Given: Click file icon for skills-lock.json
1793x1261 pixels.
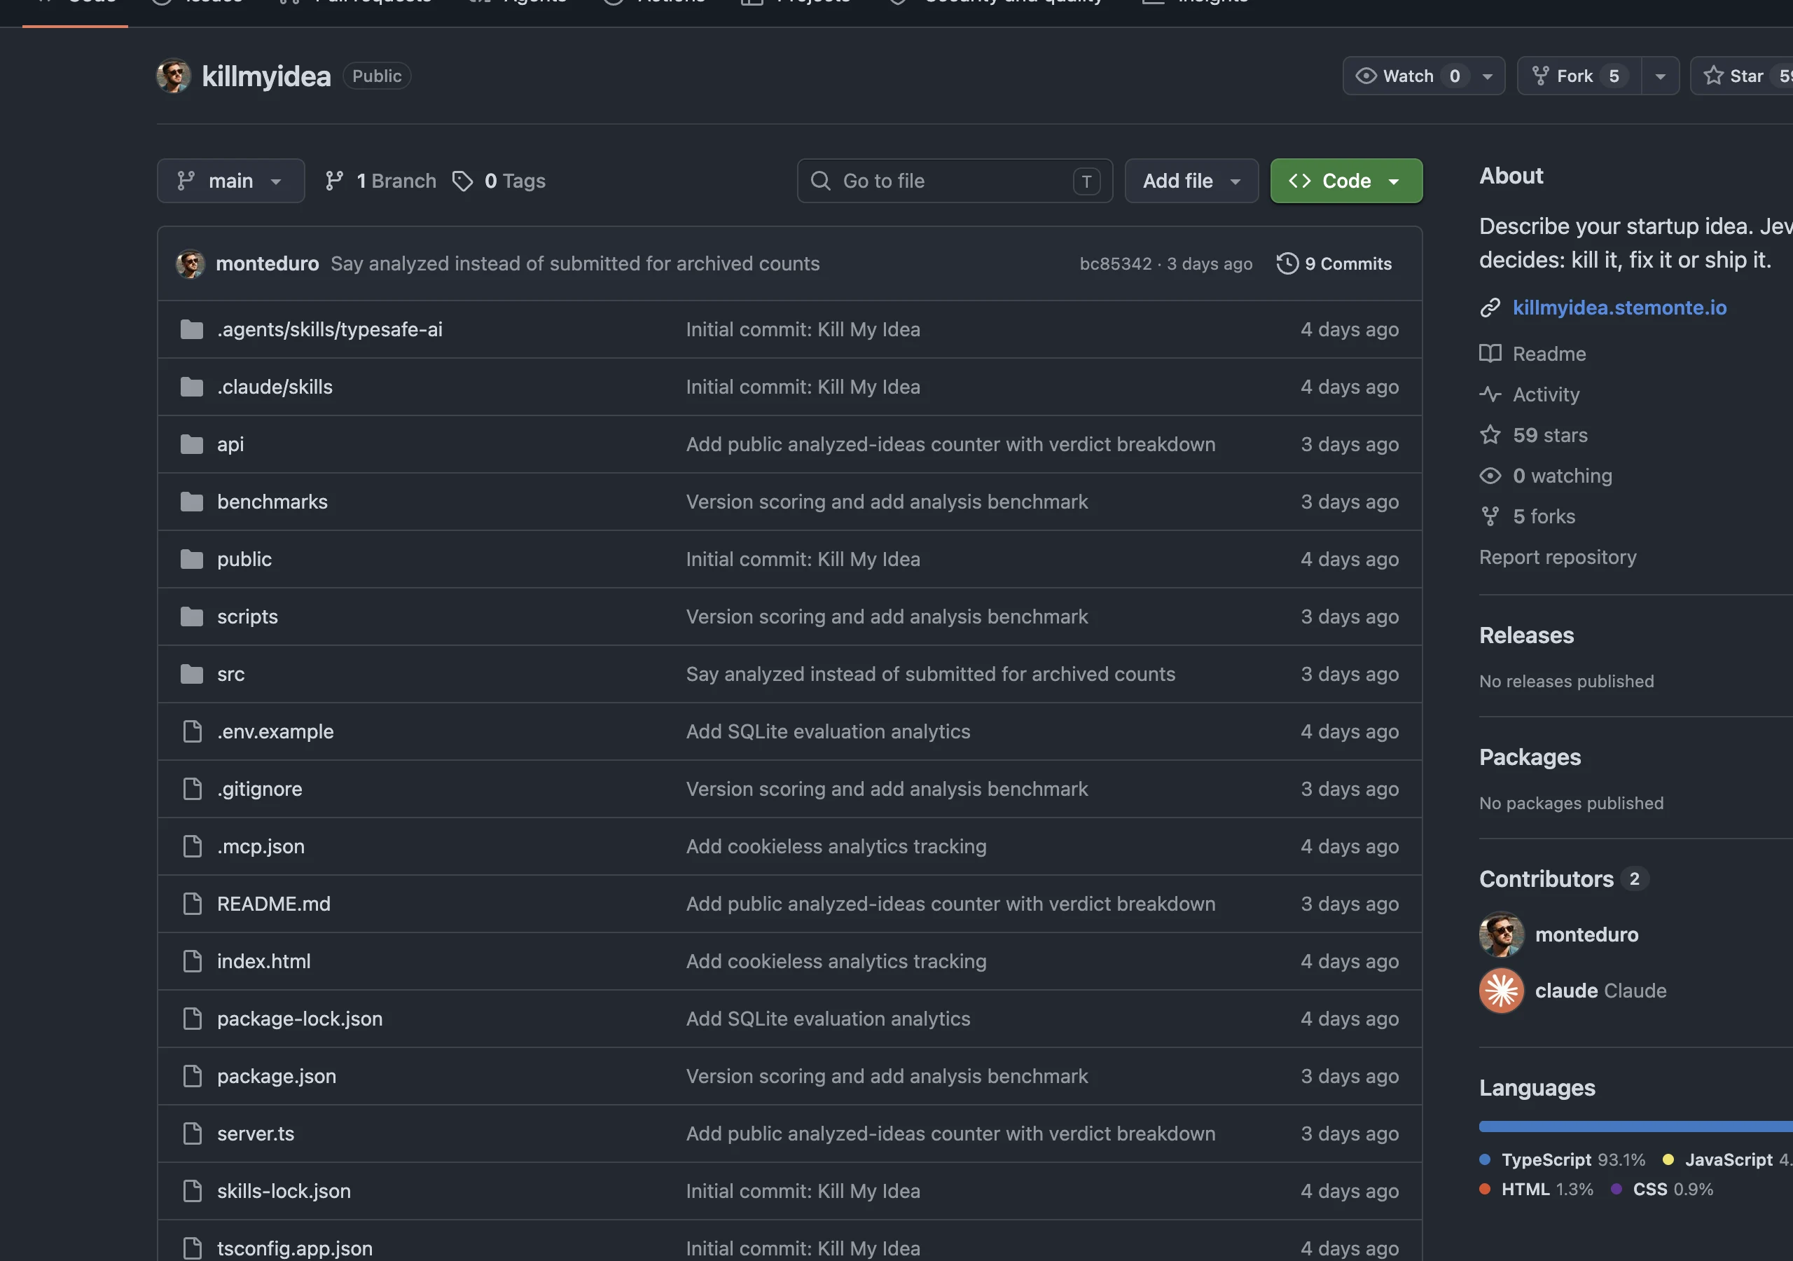Looking at the screenshot, I should [x=192, y=1191].
